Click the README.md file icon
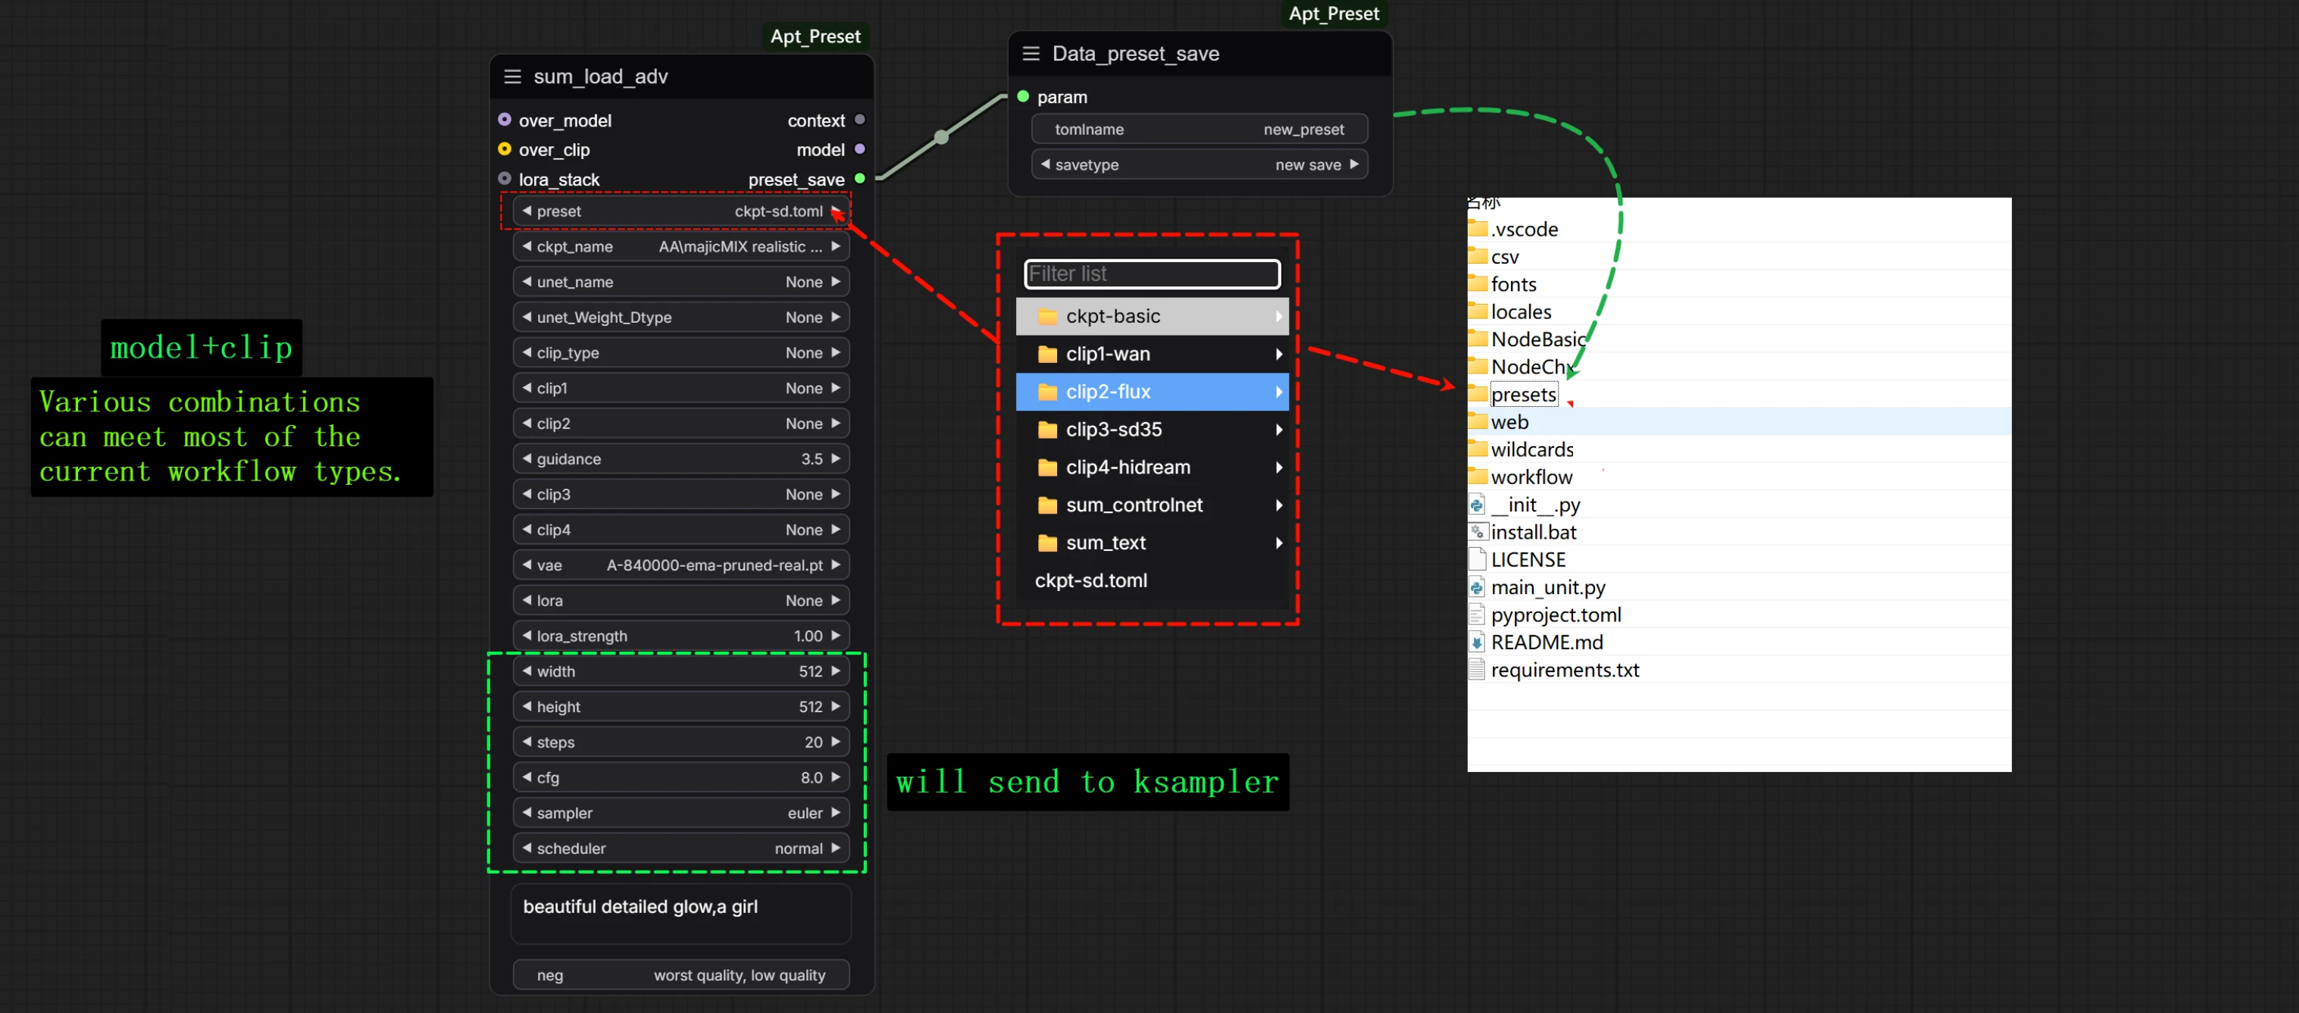The height and width of the screenshot is (1013, 2299). click(1477, 643)
